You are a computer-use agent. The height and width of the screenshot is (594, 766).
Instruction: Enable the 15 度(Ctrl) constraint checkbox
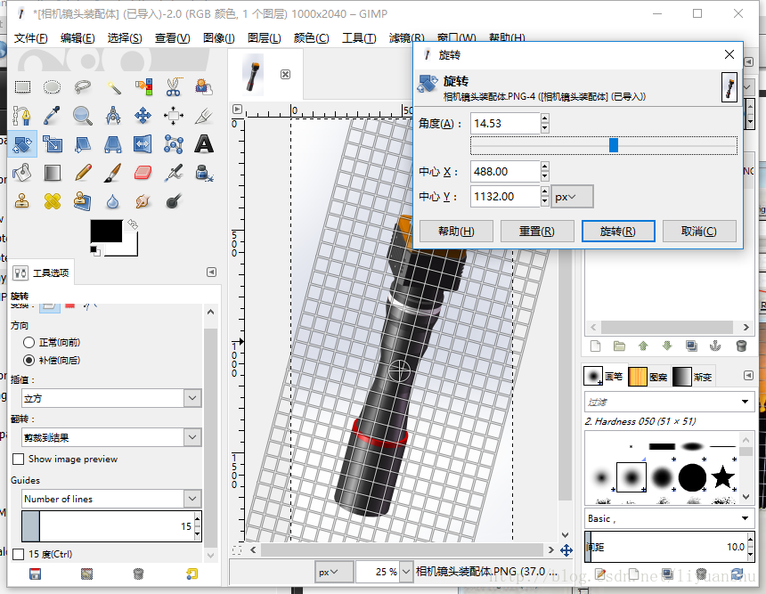coord(18,555)
